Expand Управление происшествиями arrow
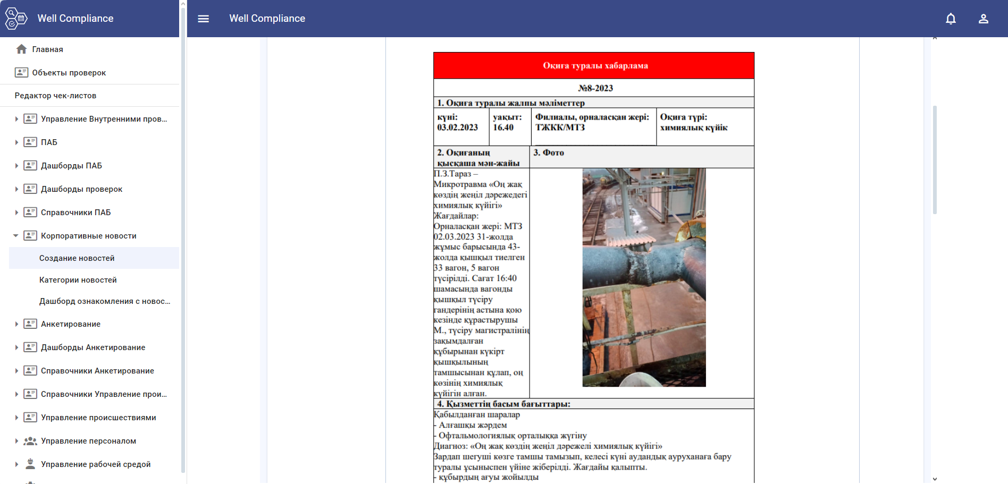Screen dimensions: 1008x484 (16, 418)
